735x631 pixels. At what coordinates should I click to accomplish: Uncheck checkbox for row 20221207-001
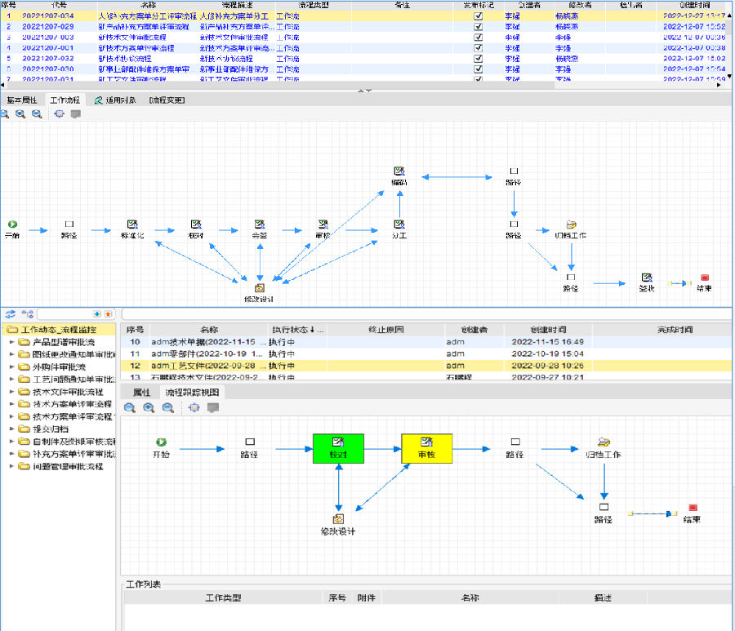tap(478, 48)
